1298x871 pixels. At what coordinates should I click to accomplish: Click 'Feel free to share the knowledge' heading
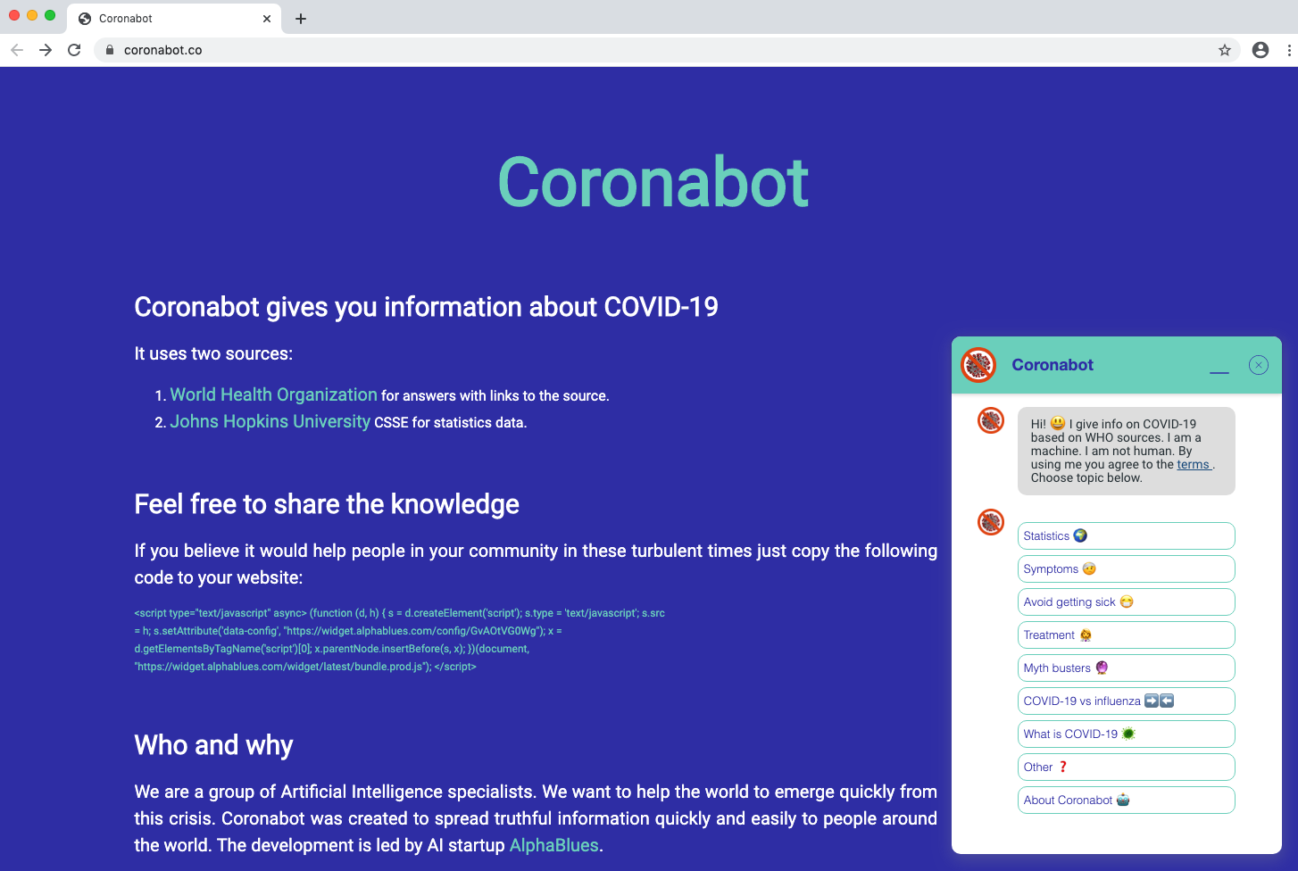point(327,504)
